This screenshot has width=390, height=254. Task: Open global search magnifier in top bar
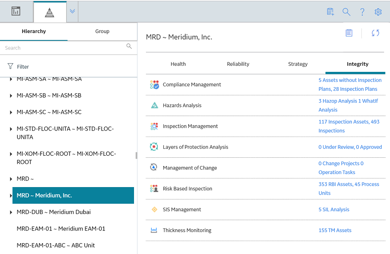point(347,12)
